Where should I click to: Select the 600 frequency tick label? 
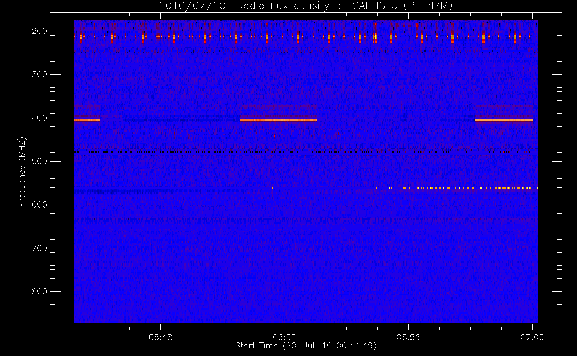click(40, 205)
